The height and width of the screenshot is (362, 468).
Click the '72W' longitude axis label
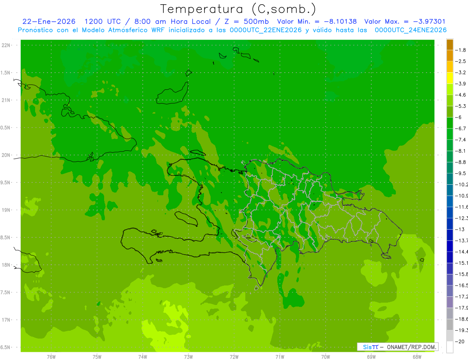tap(234, 357)
